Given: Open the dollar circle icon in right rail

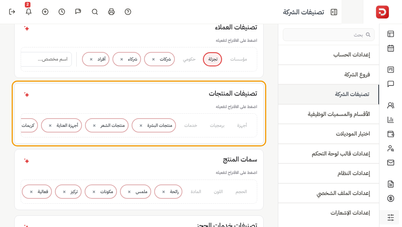Looking at the screenshot, I should coord(390,198).
